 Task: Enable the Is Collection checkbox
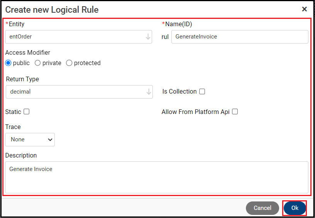[202, 92]
